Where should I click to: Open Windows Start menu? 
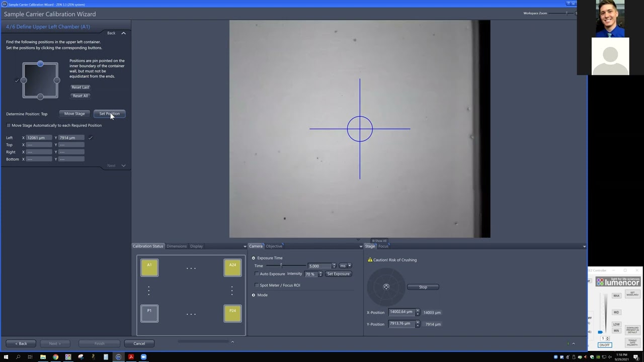pos(6,357)
